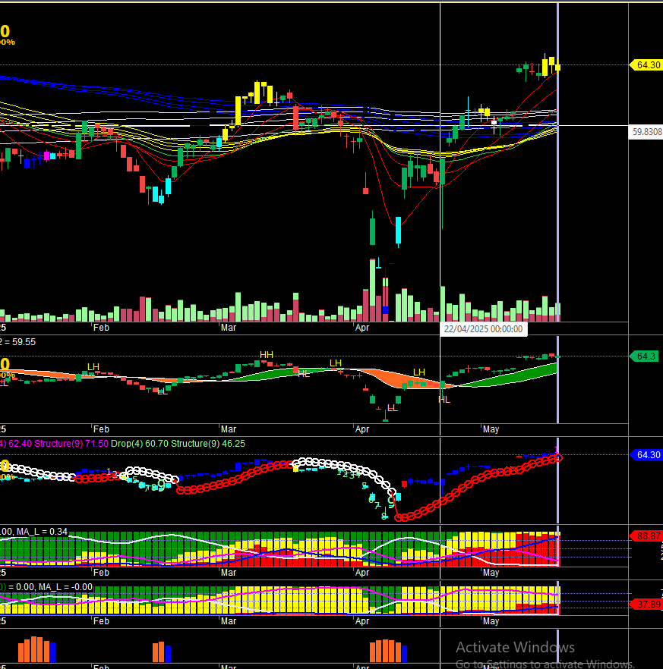This screenshot has width=663, height=669.
Task: Select the LH label near February
Action: tap(93, 367)
